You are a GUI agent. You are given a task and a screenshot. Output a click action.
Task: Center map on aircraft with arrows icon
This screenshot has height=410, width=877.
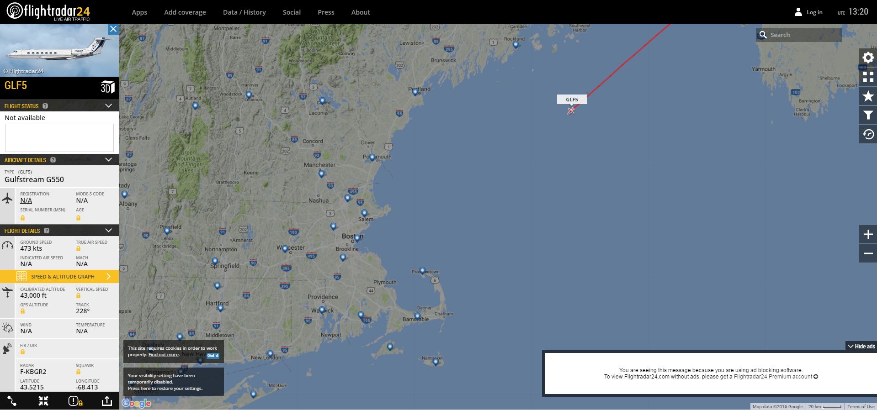click(x=43, y=401)
